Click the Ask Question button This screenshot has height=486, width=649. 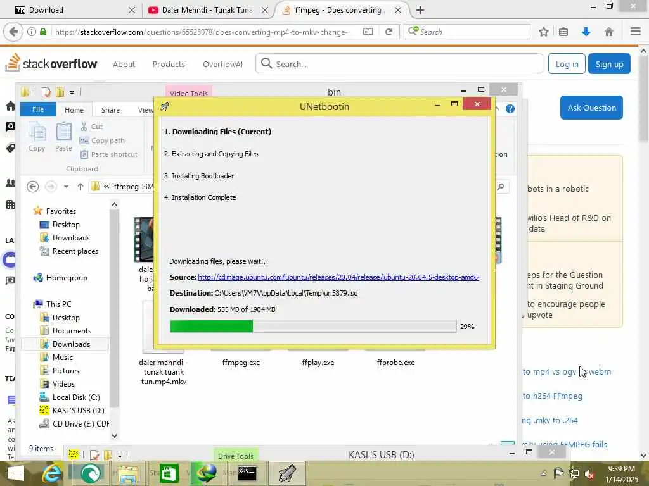[x=591, y=108]
